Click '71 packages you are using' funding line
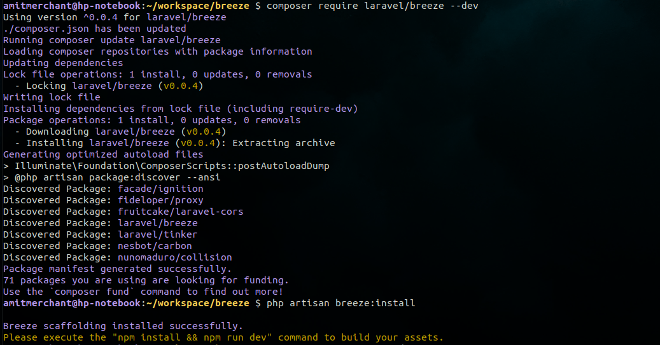660x345 pixels. tap(146, 280)
